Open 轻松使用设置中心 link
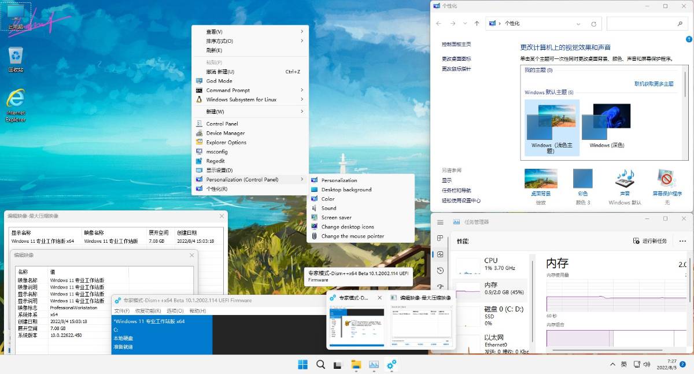Image resolution: width=694 pixels, height=374 pixels. (461, 201)
